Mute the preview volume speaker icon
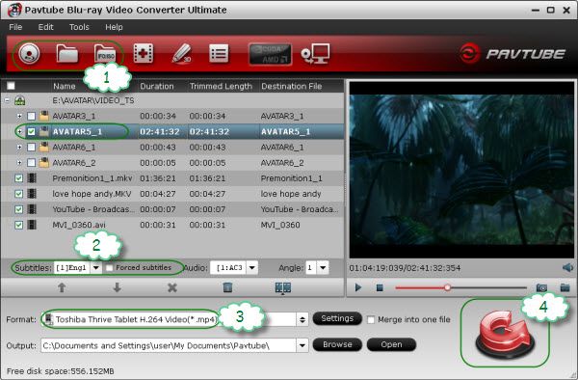Viewport: 578px width, 380px height. (568, 268)
